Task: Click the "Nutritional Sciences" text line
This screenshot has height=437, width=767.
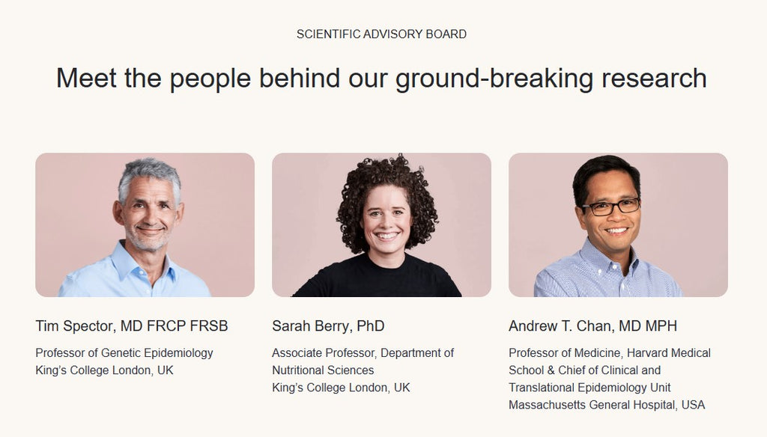Action: [x=323, y=370]
